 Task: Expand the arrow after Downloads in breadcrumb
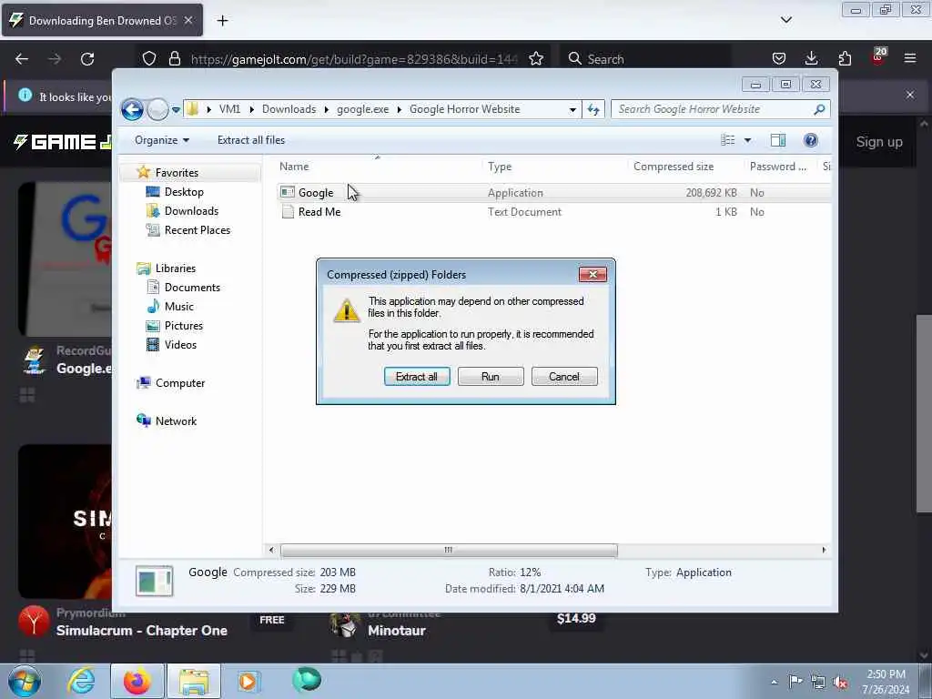(x=327, y=109)
